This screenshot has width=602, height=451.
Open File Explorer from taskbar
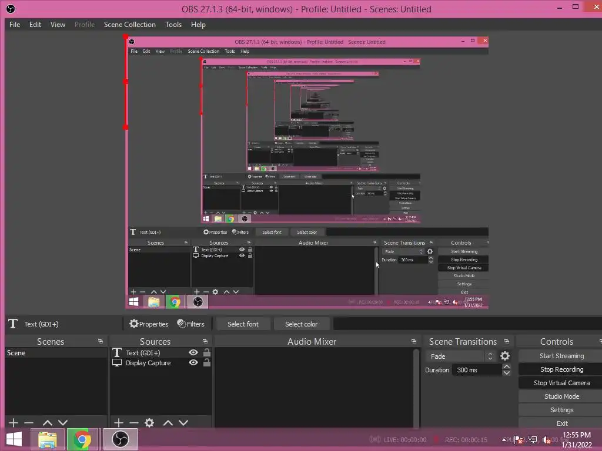coord(47,439)
